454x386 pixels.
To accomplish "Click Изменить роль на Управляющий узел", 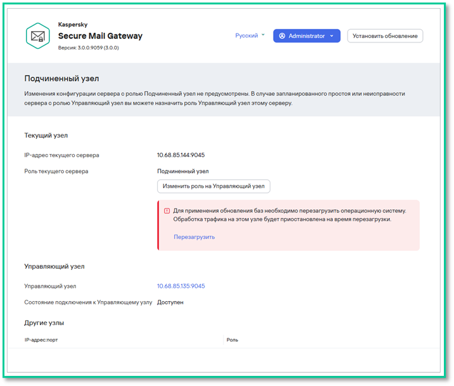I will tap(213, 186).
